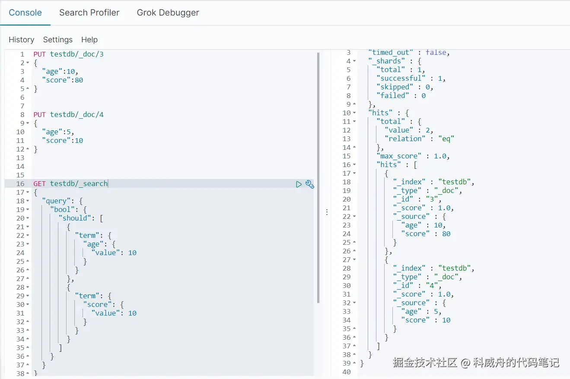Click the "value": 10 at editor line 31
Screen dimensions: 570x379
[x=114, y=313]
